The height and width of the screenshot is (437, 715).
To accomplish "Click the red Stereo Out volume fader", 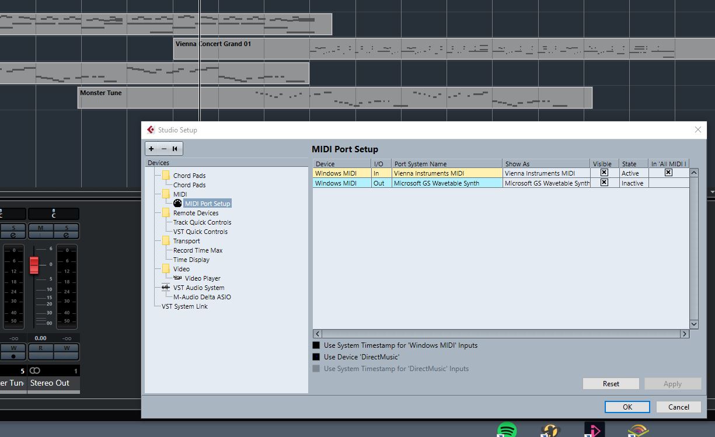I will pyautogui.click(x=34, y=265).
